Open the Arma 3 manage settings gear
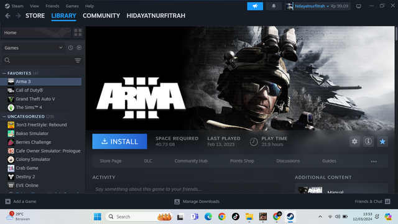398x224 pixels. tap(354, 141)
